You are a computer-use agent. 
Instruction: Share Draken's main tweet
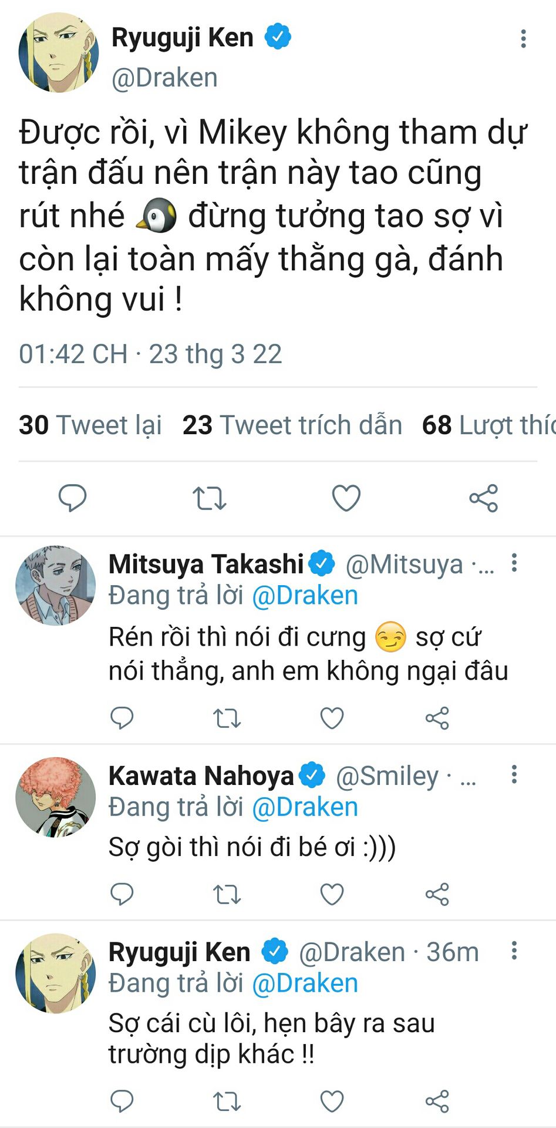483,498
